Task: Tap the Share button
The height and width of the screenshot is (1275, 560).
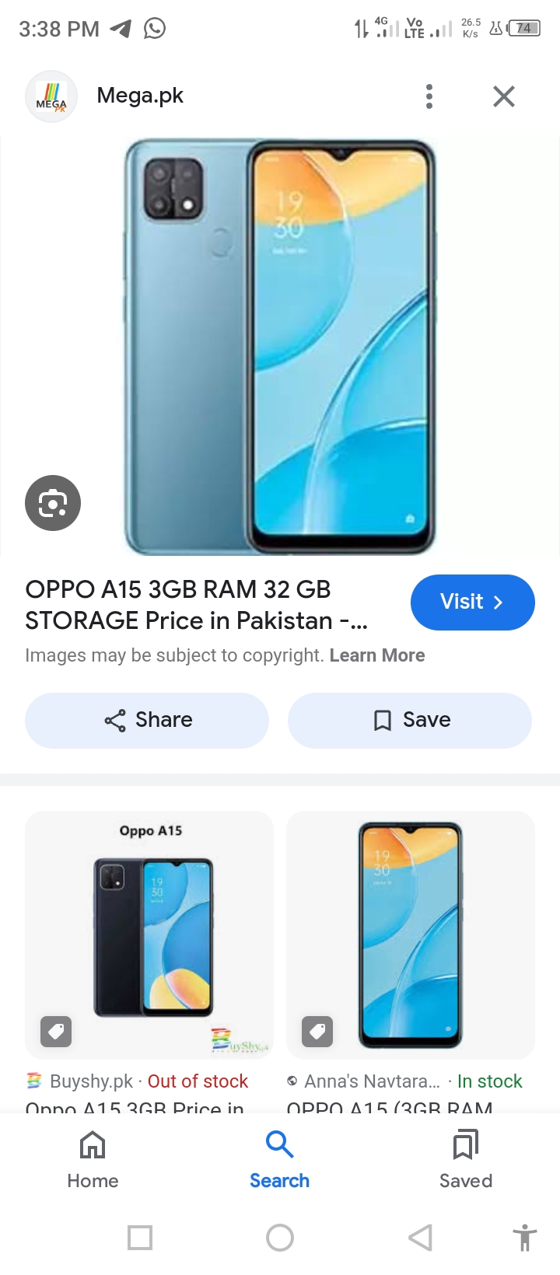Action: pos(147,720)
